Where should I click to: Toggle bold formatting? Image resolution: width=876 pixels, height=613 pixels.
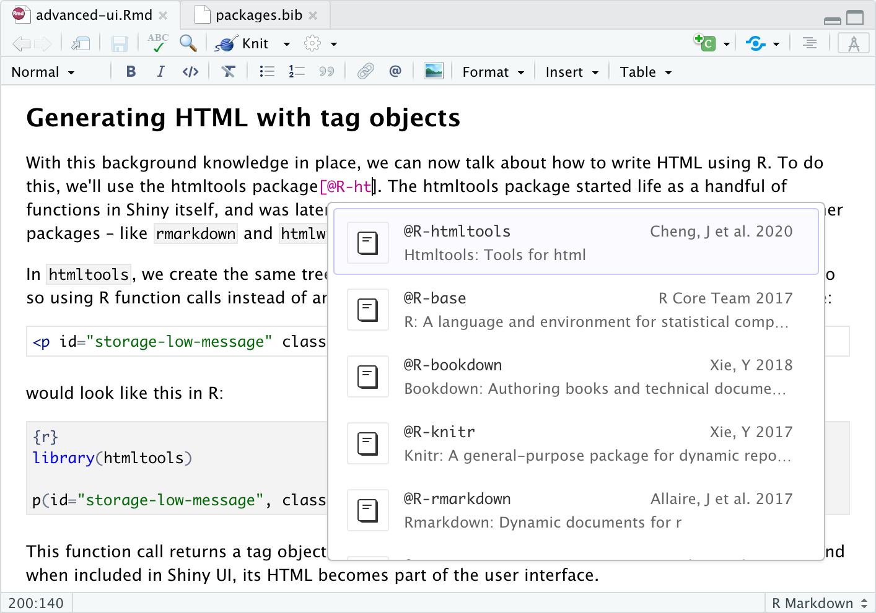[131, 72]
